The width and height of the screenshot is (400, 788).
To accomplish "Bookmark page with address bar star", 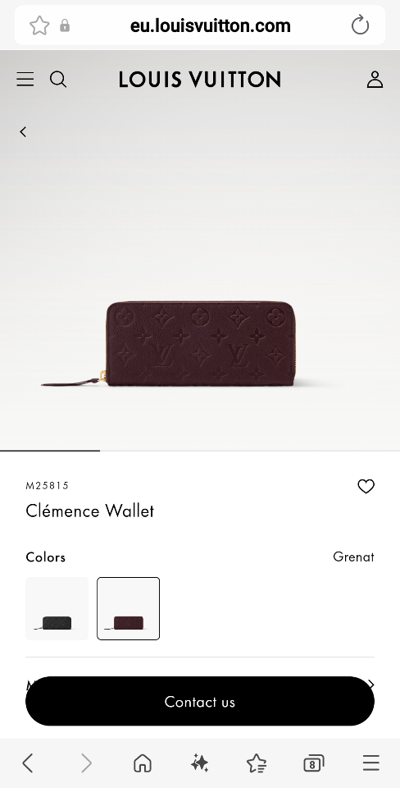I will click(x=39, y=25).
